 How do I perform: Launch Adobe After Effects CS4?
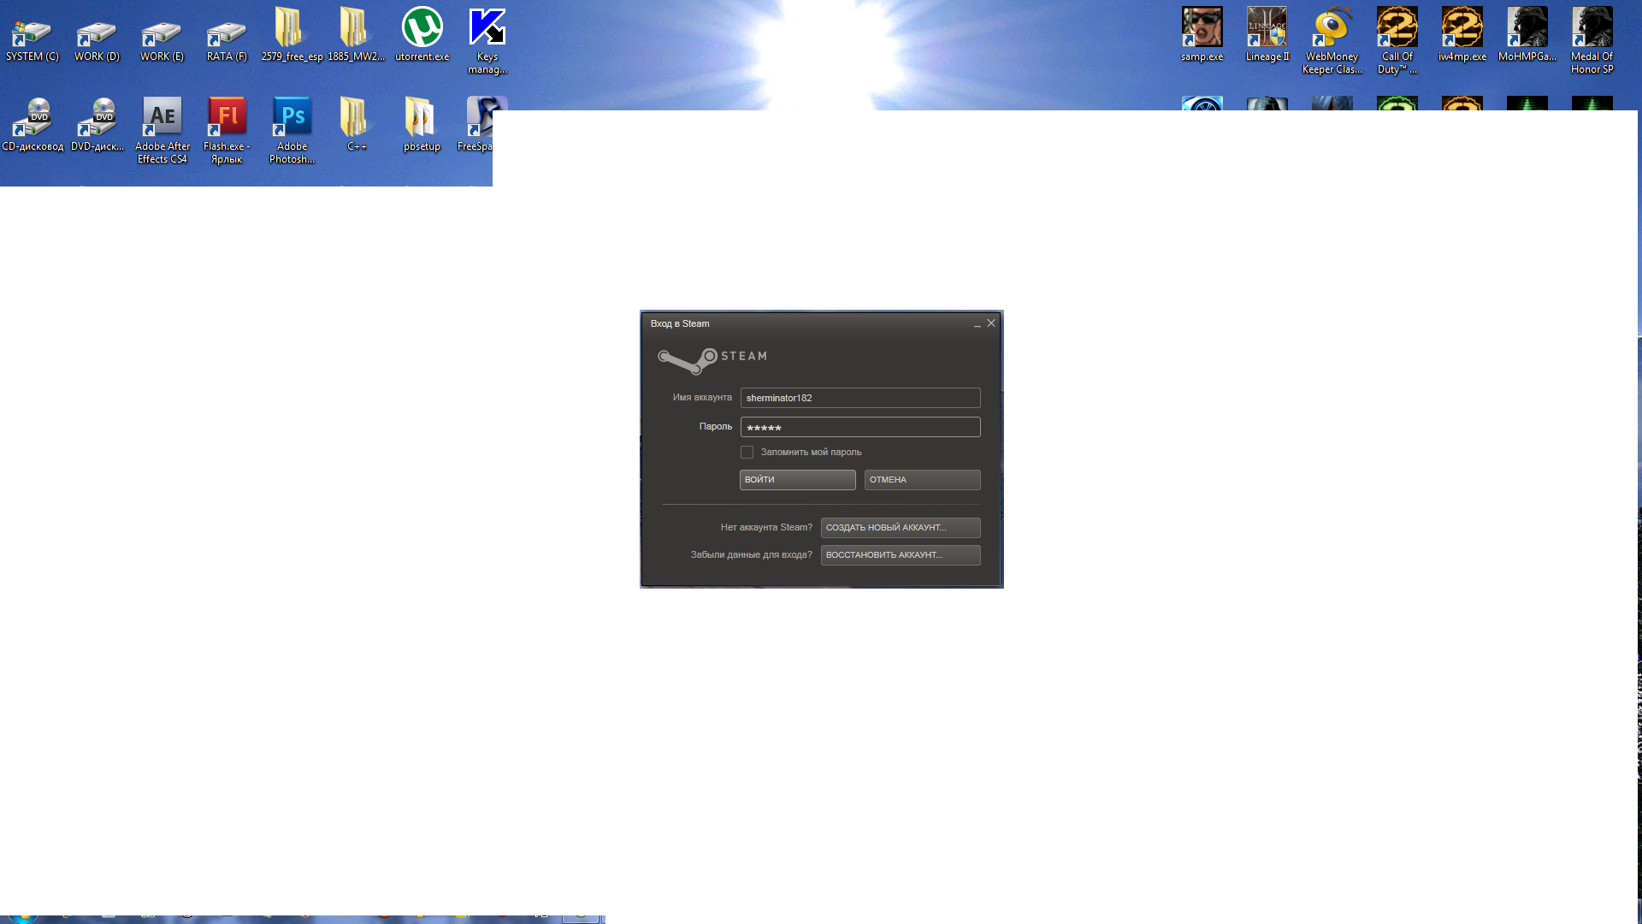[x=162, y=131]
